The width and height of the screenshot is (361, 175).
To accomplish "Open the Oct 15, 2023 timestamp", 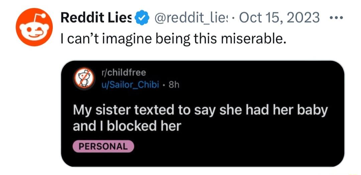I will (280, 18).
